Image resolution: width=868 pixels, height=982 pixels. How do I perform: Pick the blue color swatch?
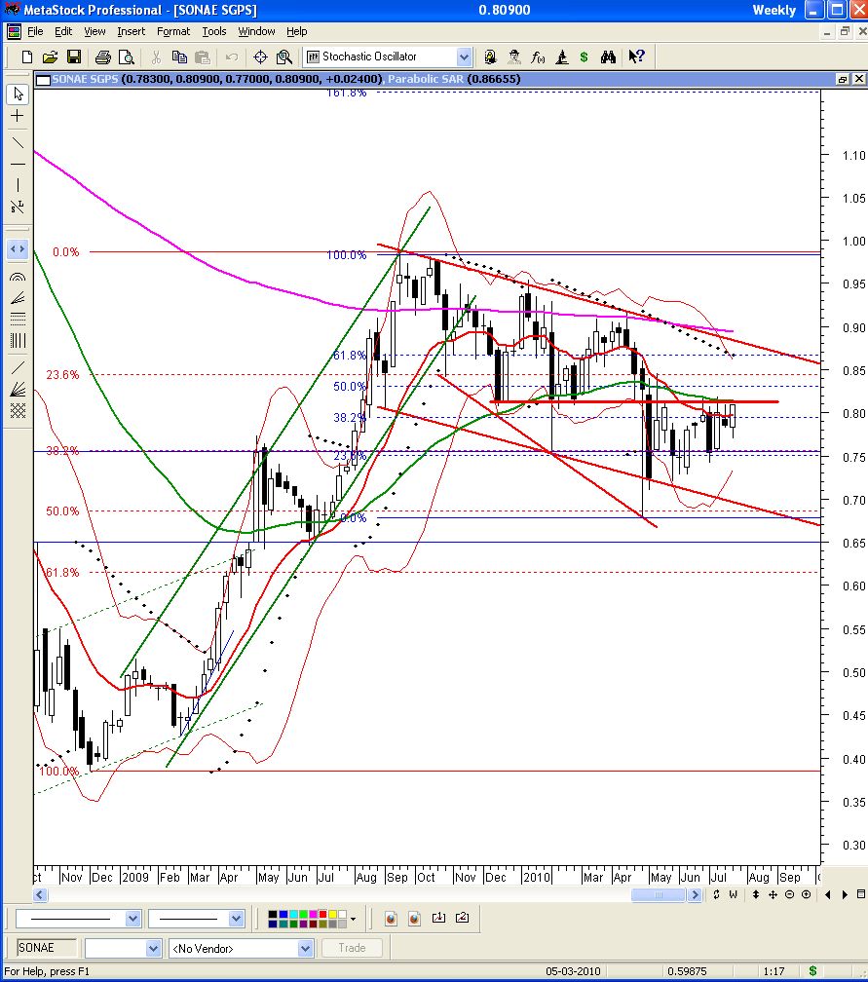click(x=282, y=915)
